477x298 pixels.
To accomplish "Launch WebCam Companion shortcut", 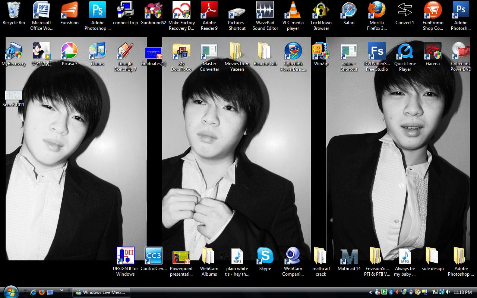I will point(293,262).
